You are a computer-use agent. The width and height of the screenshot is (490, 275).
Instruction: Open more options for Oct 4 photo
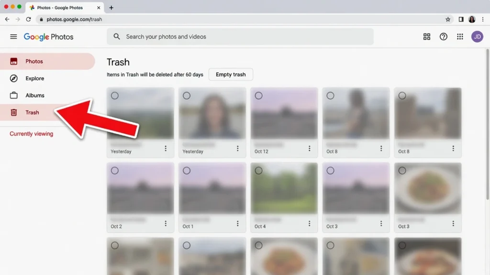point(310,223)
